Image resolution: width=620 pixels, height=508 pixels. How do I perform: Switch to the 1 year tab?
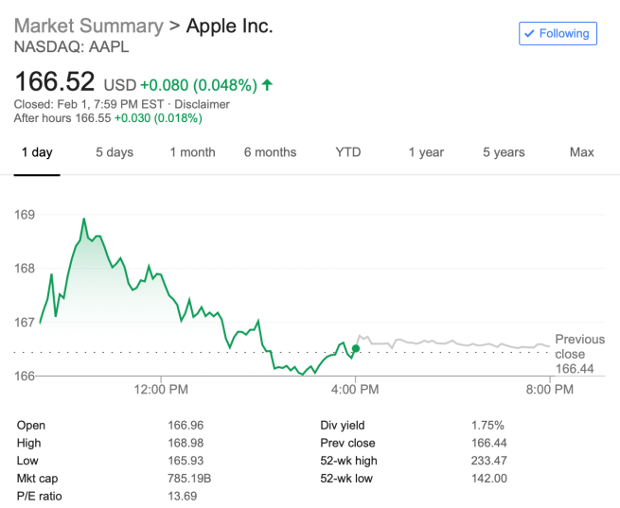coord(426,152)
